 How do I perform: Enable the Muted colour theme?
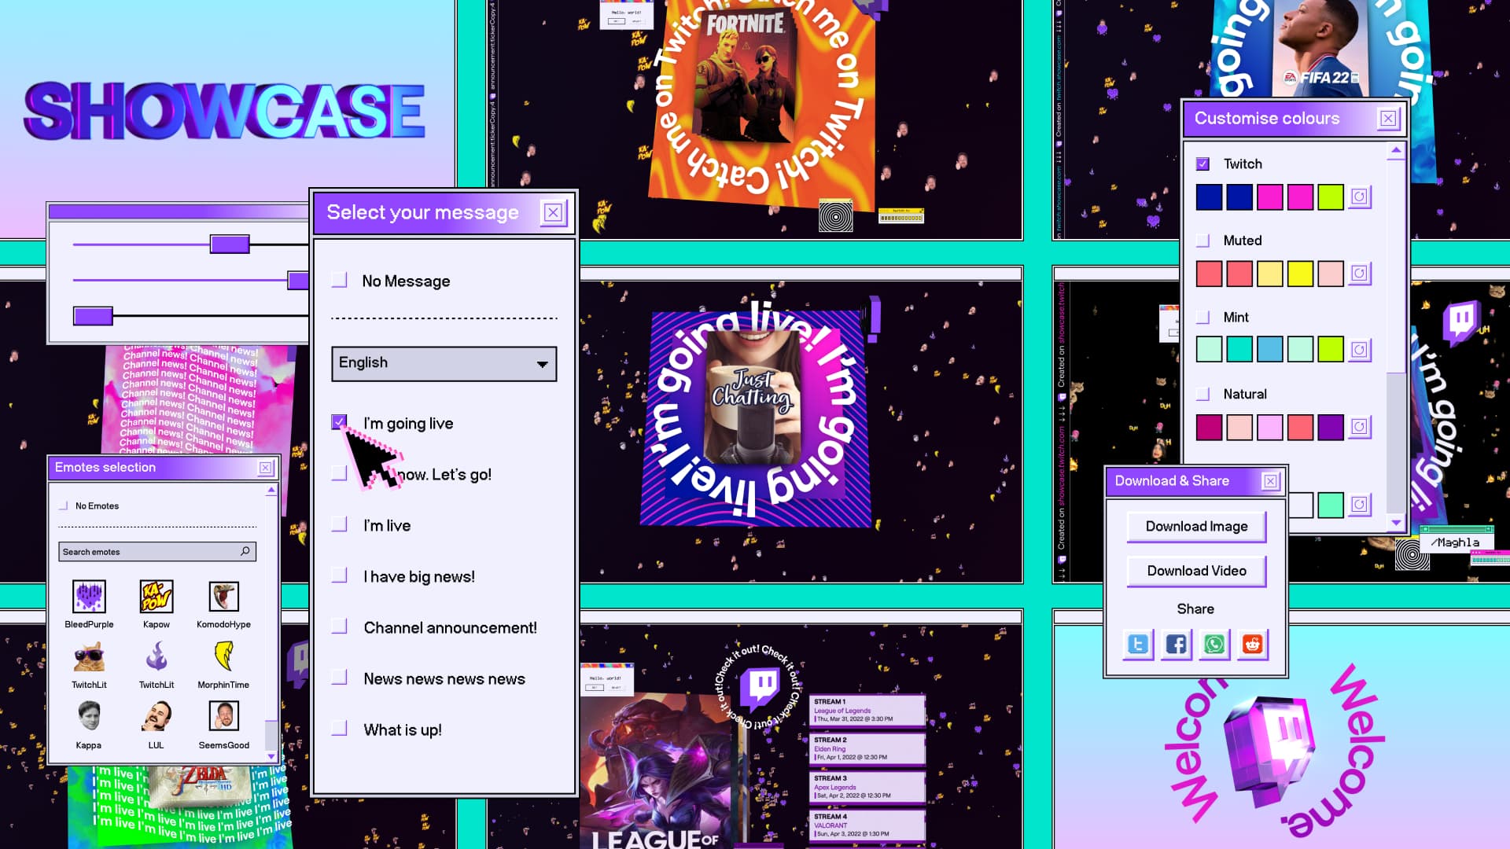tap(1202, 241)
